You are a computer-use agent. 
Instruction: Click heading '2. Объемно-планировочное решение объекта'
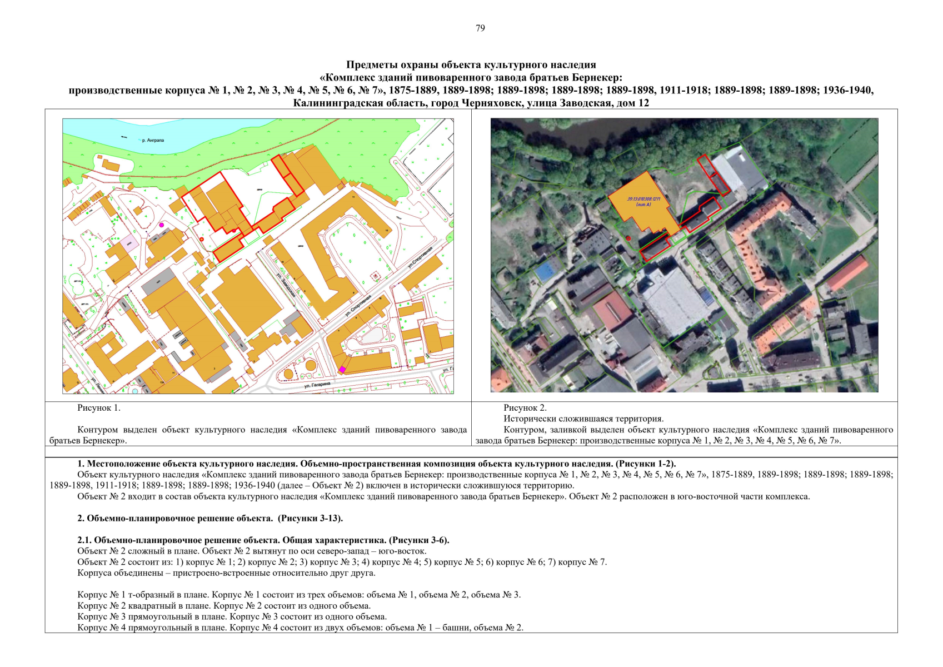pos(210,519)
